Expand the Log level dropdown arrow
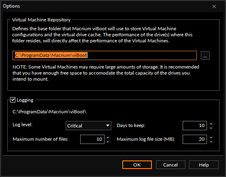This screenshot has height=177, width=226. coord(107,126)
